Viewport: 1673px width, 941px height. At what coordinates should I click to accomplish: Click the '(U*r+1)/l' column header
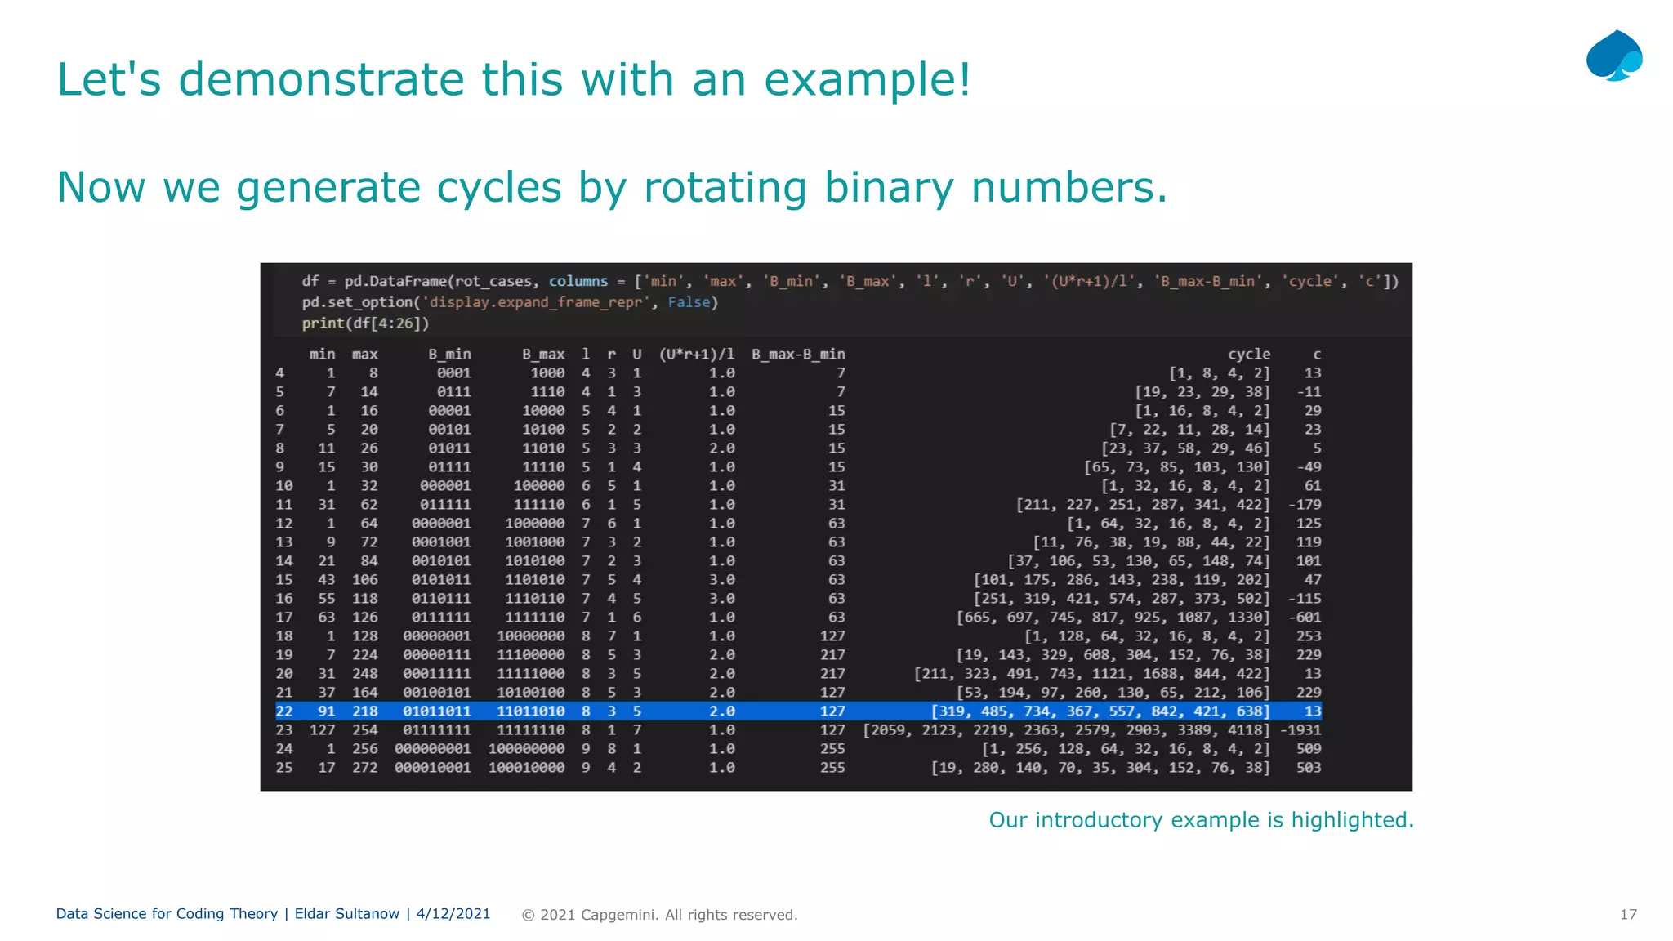[x=696, y=355]
